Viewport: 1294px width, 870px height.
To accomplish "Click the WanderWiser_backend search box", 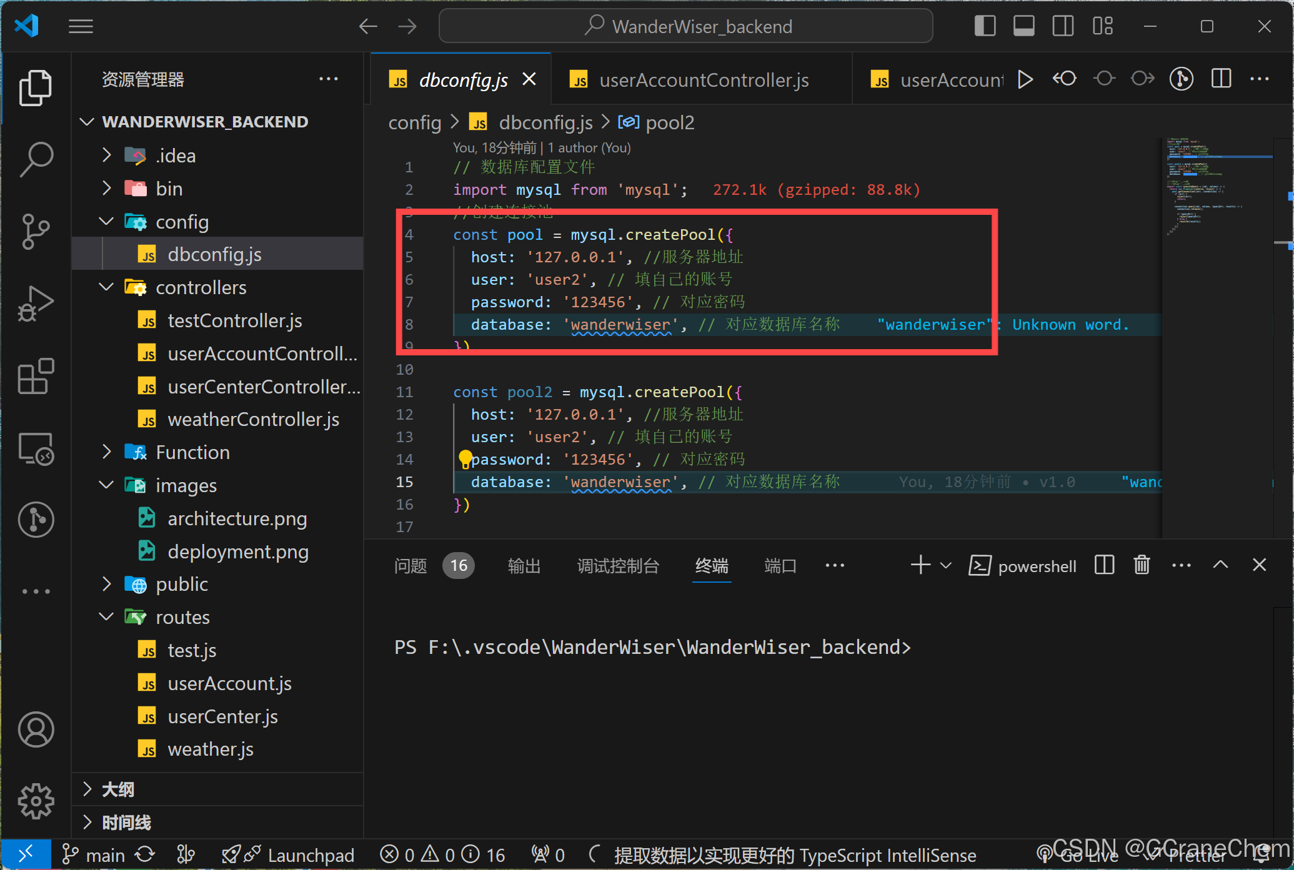I will 686,26.
